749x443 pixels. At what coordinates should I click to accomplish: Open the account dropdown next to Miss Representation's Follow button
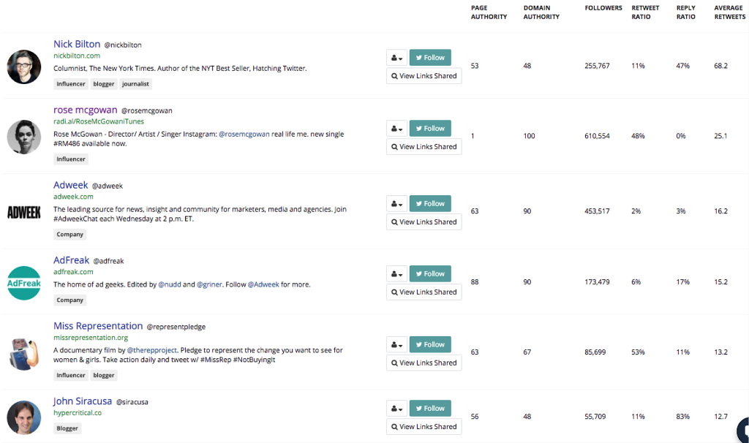click(396, 344)
